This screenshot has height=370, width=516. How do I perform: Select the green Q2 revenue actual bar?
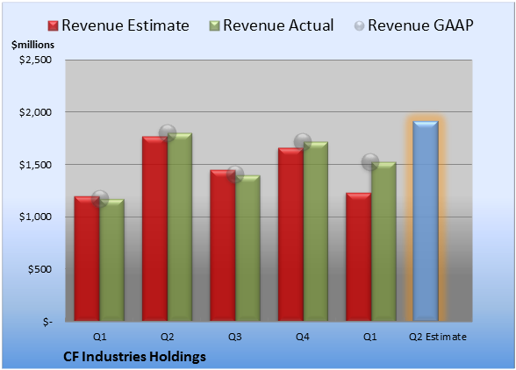coord(180,227)
